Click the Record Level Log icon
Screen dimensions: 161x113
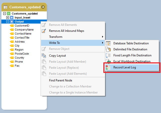point(108,67)
